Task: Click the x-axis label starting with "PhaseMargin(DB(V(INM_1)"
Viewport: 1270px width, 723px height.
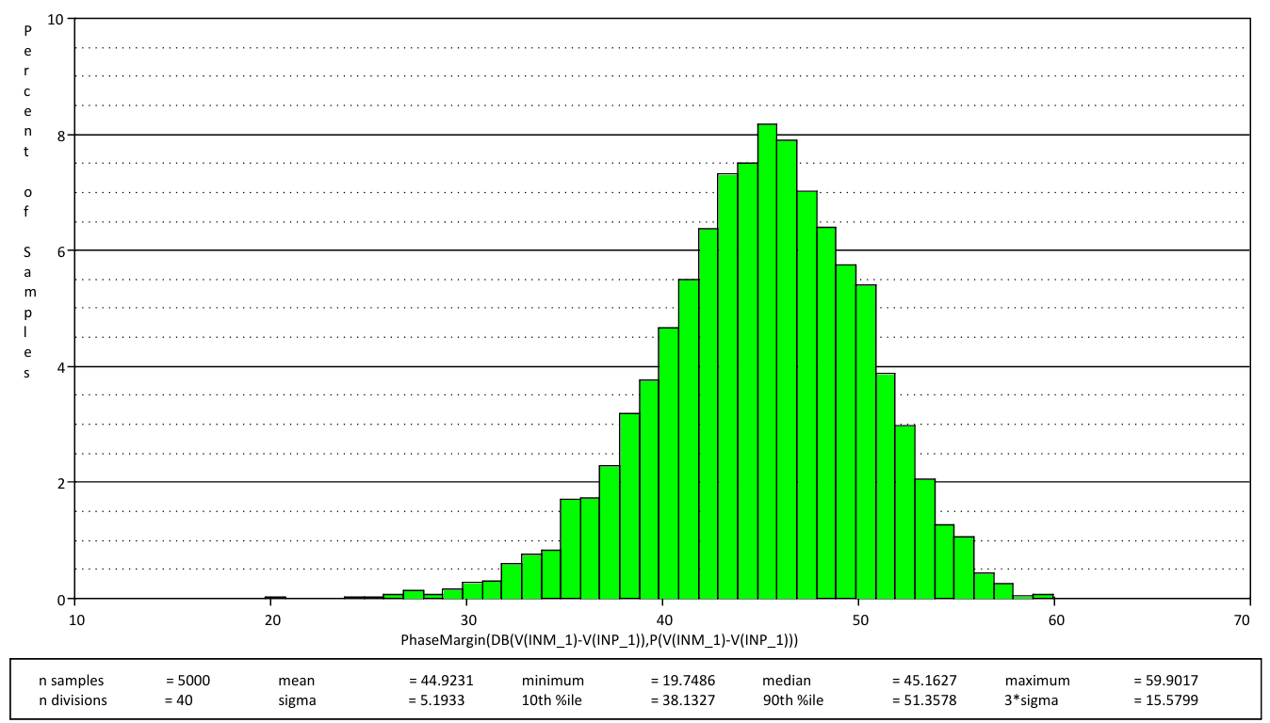Action: click(x=600, y=641)
